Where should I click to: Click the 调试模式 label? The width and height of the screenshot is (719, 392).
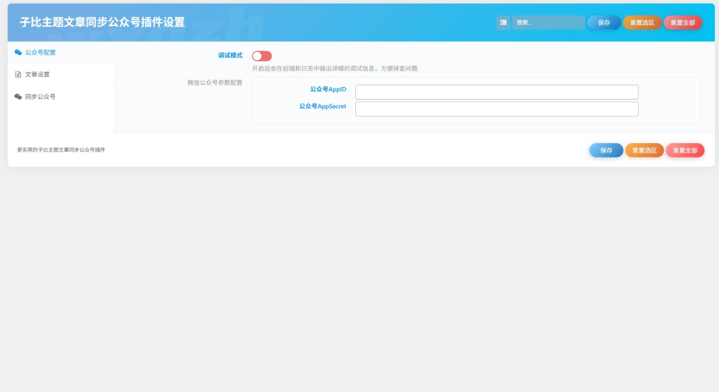click(x=230, y=55)
